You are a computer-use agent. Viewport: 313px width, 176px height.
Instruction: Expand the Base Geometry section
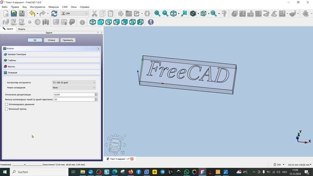[x=51, y=54]
